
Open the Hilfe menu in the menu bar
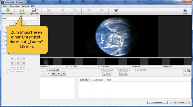point(33,6)
